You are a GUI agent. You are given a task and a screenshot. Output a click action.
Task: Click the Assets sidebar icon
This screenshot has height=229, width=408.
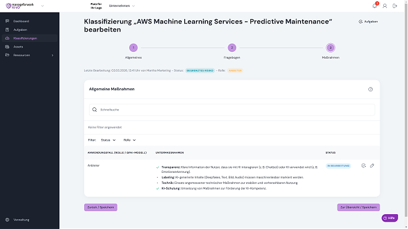tap(7, 47)
